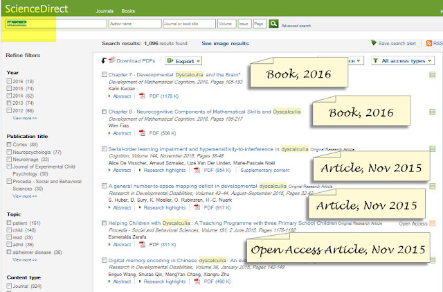Click the Save search alert icon

click(x=374, y=43)
